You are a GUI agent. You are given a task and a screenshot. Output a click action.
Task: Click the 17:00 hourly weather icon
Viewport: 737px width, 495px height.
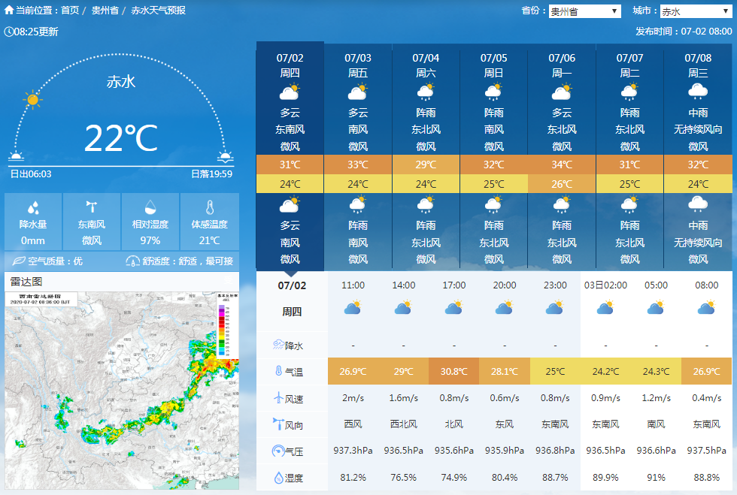click(x=454, y=308)
